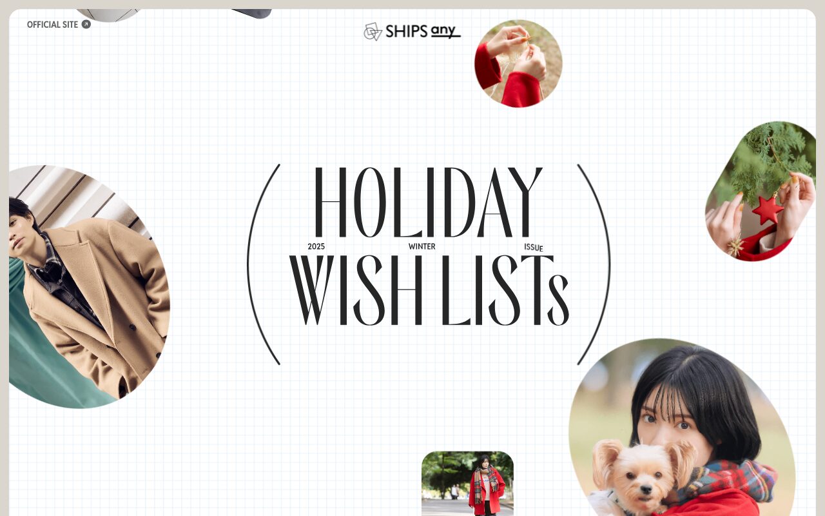
Task: Click the HOLIDAY headline text
Action: 428,203
